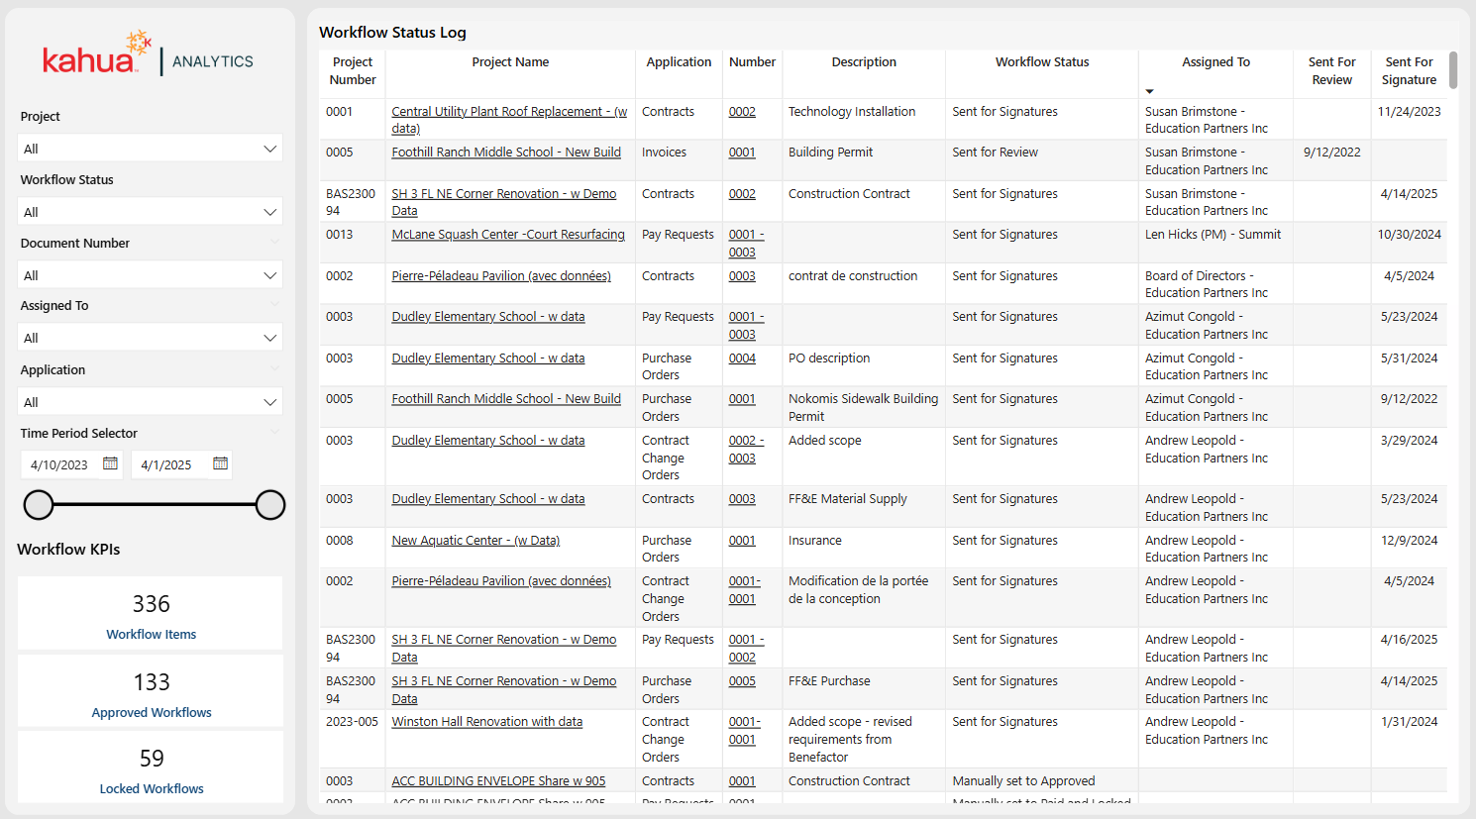Click the Description column header

point(863,62)
